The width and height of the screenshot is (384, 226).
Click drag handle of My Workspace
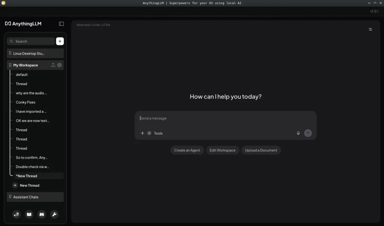(x=10, y=65)
